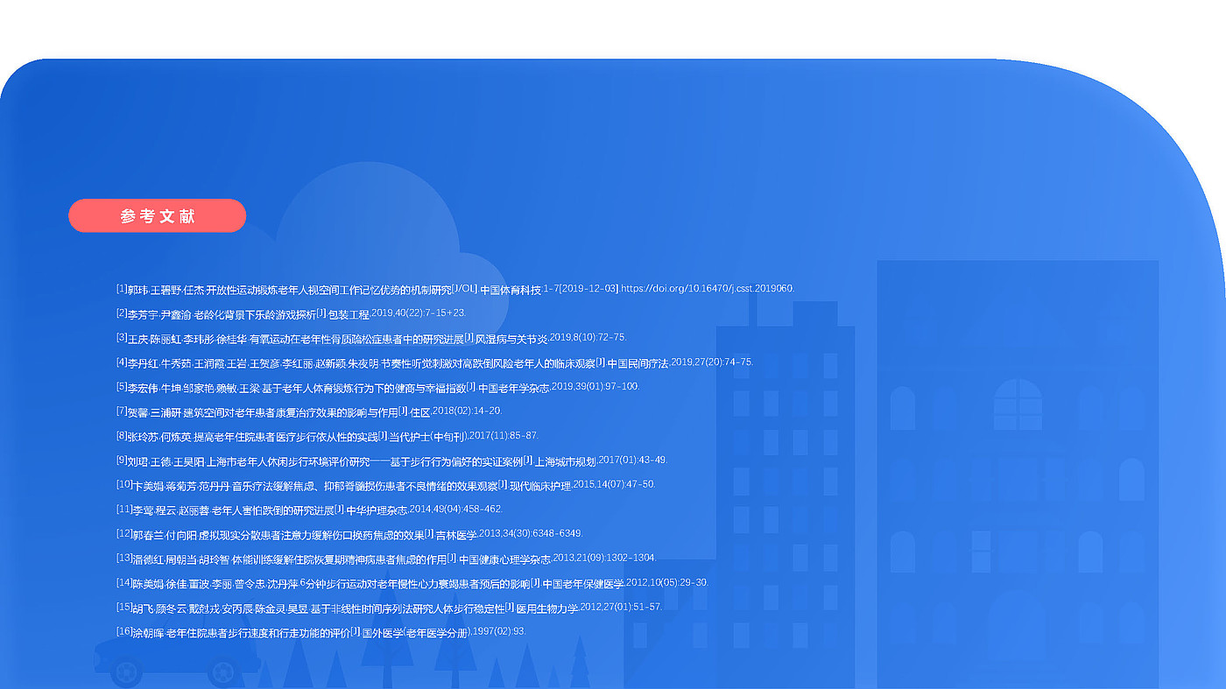
Task: Click the red 参考文献 label
Action: 158,216
